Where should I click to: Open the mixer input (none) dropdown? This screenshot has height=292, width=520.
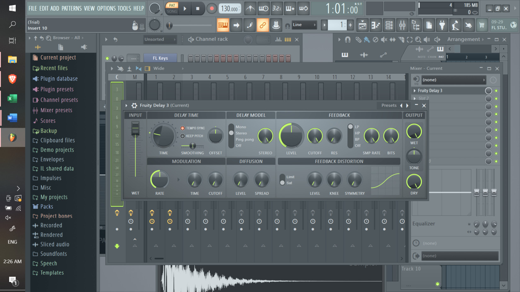(x=453, y=80)
